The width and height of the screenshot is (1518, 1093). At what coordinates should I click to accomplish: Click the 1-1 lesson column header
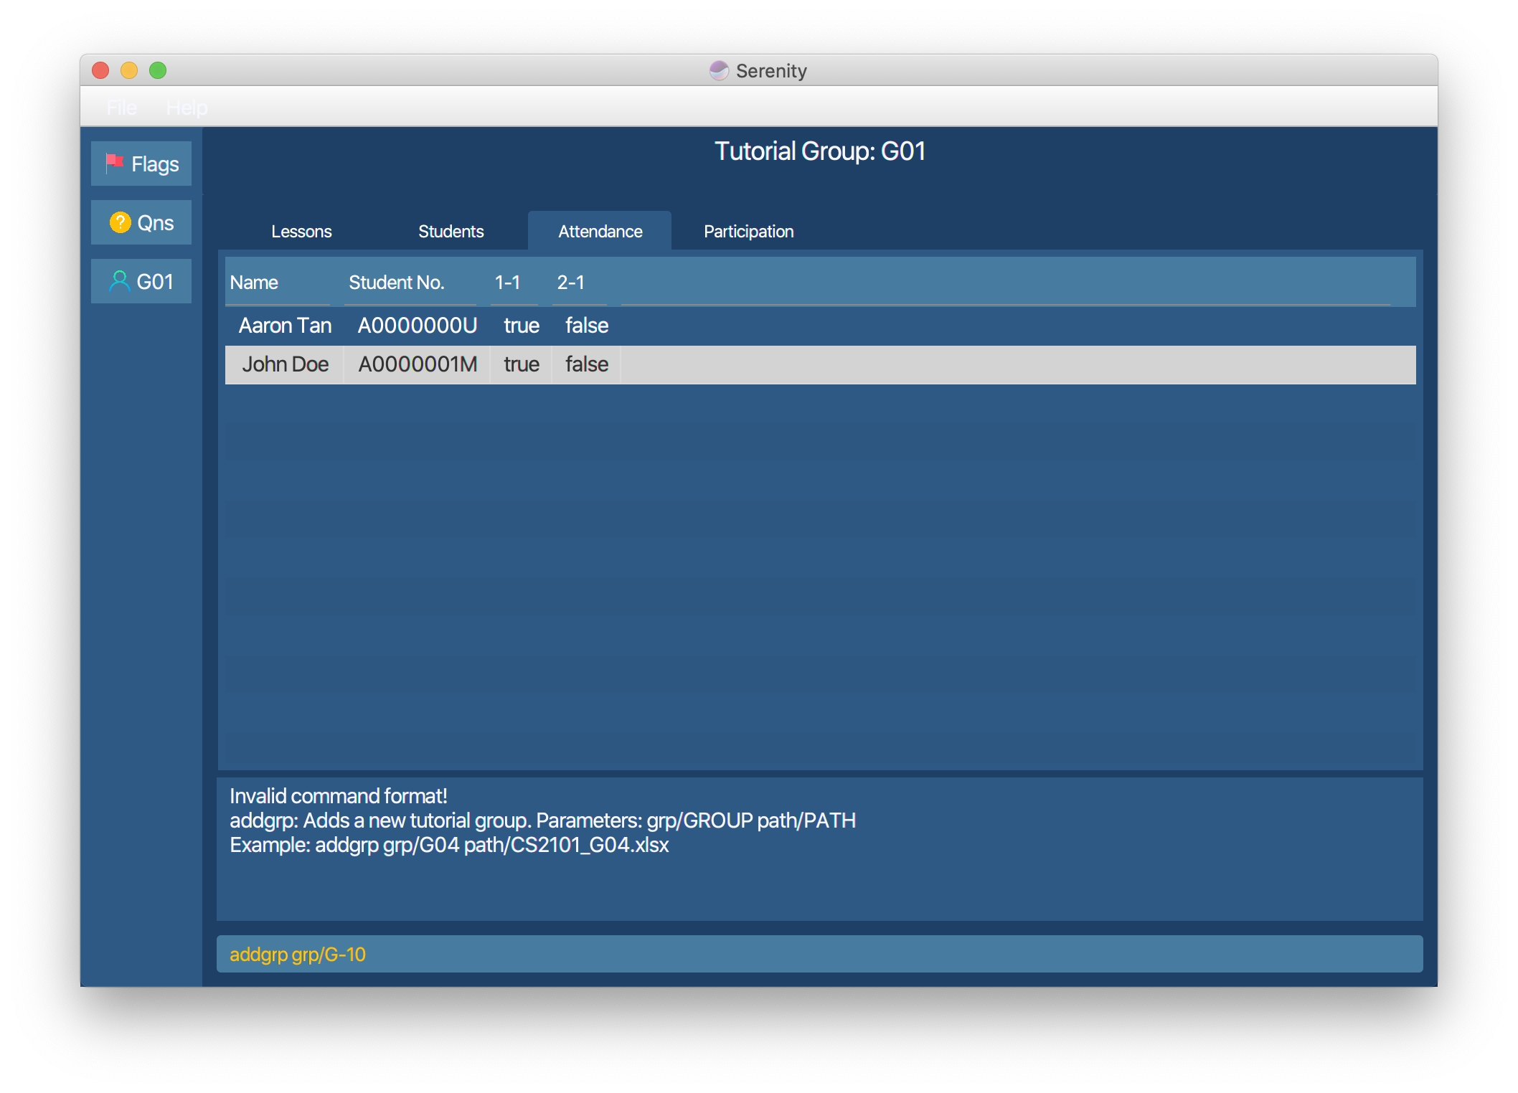point(507,283)
